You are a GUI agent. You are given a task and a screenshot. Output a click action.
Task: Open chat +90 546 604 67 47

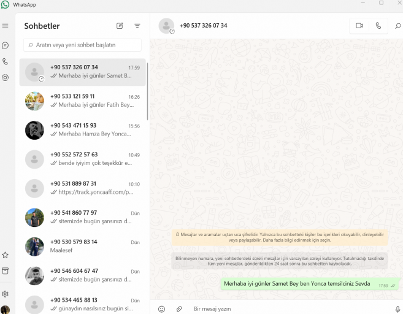(83, 275)
